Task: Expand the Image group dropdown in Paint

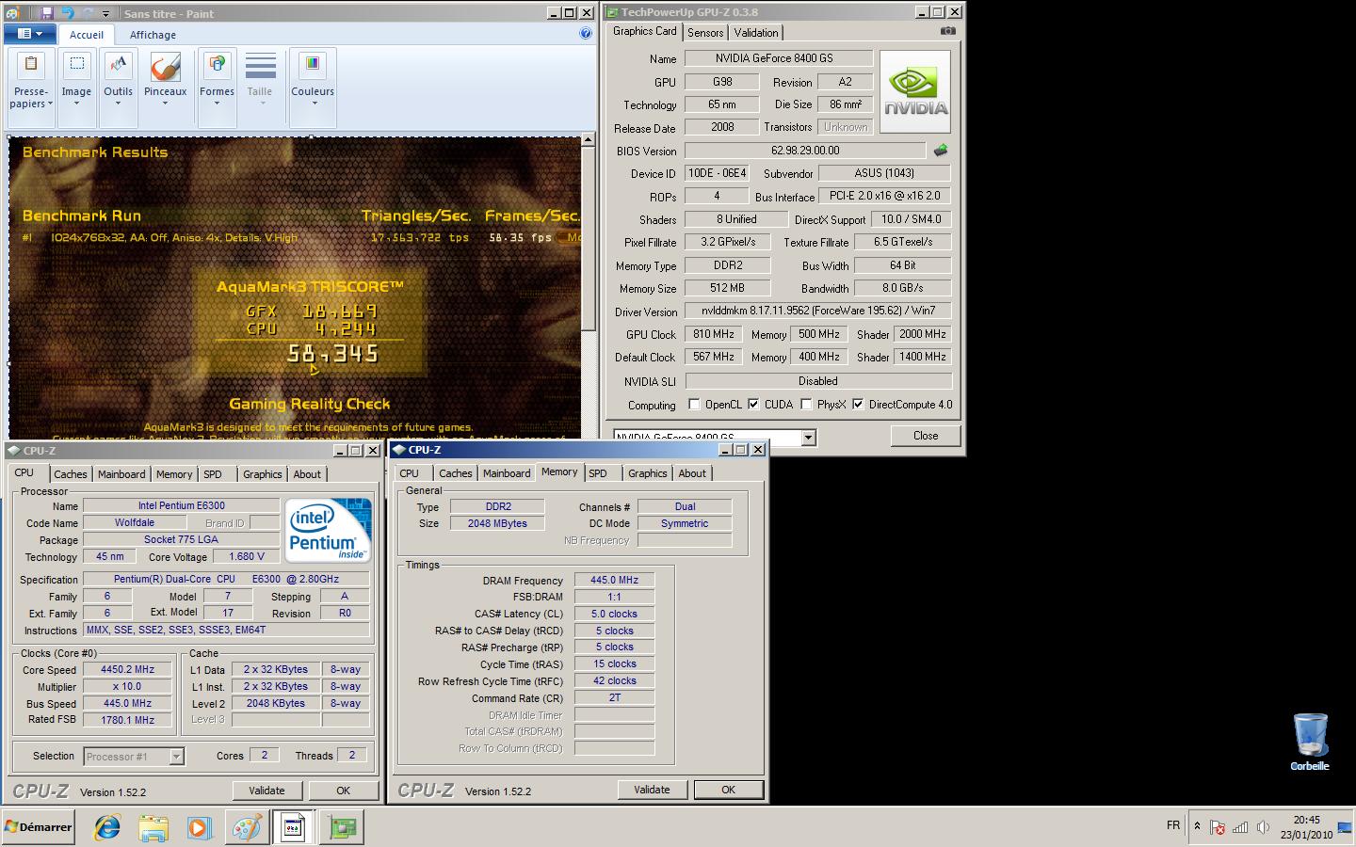Action: (x=76, y=89)
